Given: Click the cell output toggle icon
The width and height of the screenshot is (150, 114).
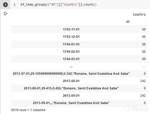Looking at the screenshot, I should coord(6,13).
